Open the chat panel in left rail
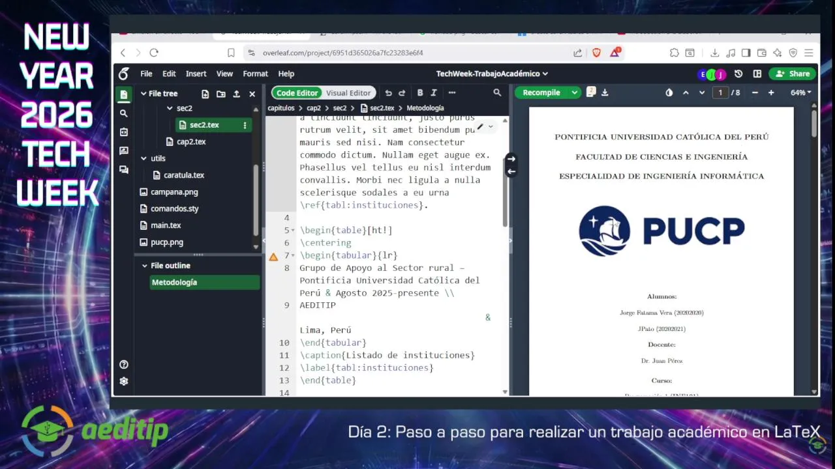The width and height of the screenshot is (835, 469). pos(124,170)
